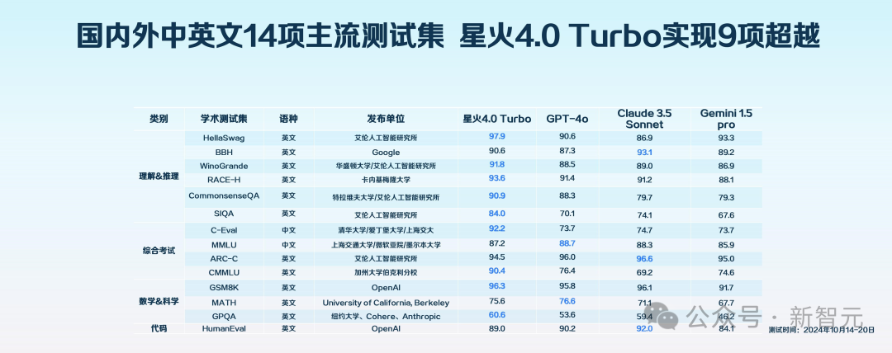Click the RACE-H benchmark name

(224, 179)
